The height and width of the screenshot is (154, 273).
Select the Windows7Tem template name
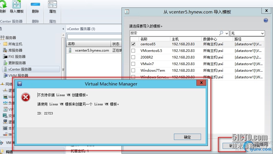[x=153, y=71]
